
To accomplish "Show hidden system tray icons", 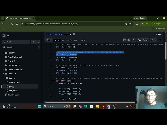I will [127, 106].
